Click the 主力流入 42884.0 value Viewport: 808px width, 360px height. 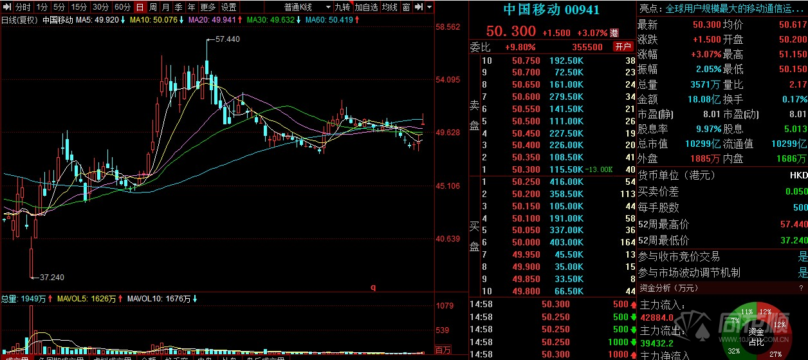click(x=656, y=317)
